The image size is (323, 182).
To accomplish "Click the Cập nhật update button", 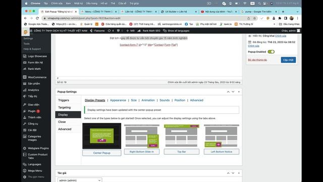I will (x=288, y=60).
